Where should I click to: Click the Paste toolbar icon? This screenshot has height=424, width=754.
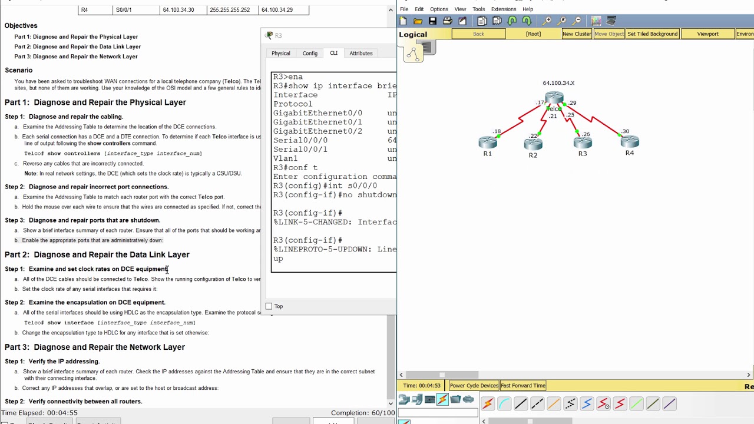click(x=497, y=21)
